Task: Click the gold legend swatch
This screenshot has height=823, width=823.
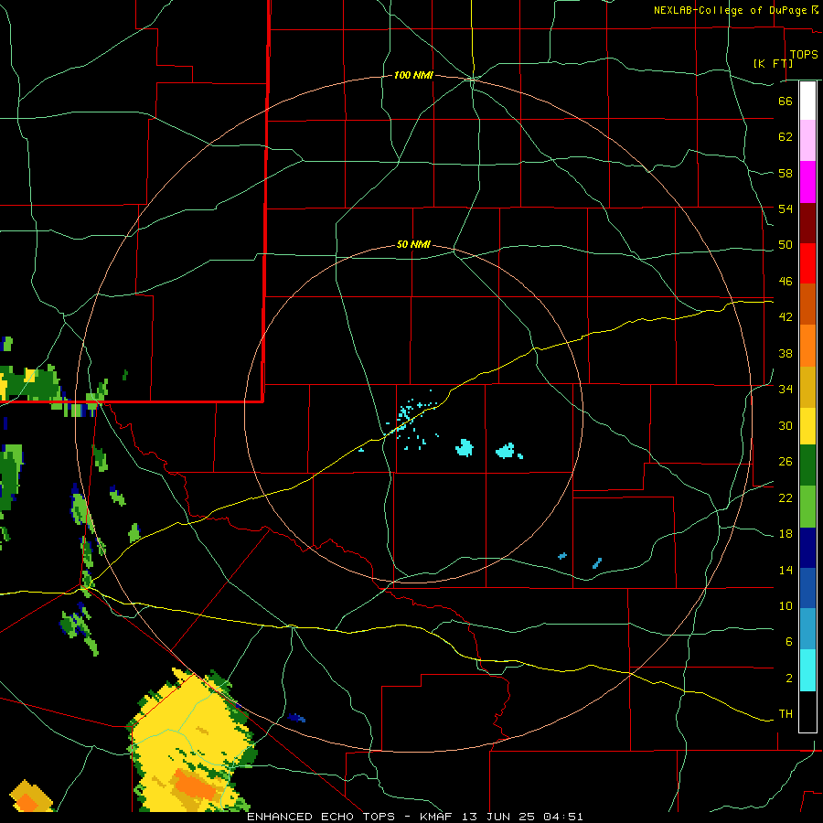Action: click(x=807, y=387)
